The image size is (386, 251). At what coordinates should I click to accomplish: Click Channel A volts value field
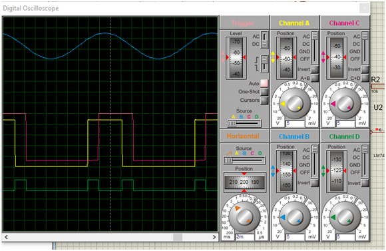point(295,123)
